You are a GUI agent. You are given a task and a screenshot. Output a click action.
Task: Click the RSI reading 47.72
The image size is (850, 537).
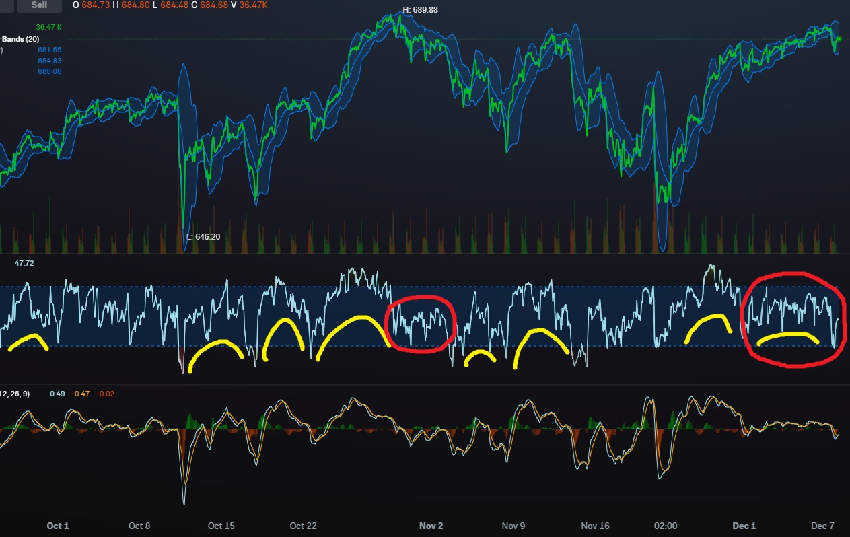point(24,263)
